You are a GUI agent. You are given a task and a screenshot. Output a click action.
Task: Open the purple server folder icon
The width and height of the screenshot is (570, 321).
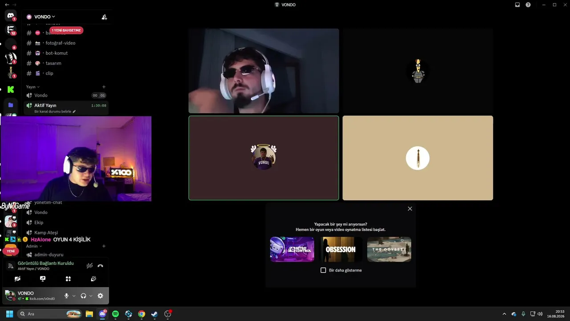(x=11, y=105)
